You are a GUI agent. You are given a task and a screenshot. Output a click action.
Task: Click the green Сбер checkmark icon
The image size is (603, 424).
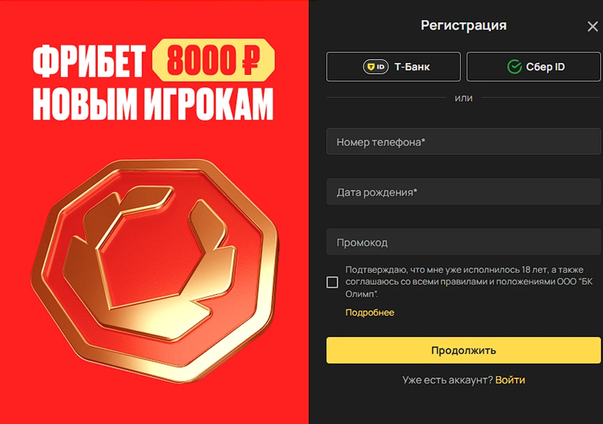point(514,67)
